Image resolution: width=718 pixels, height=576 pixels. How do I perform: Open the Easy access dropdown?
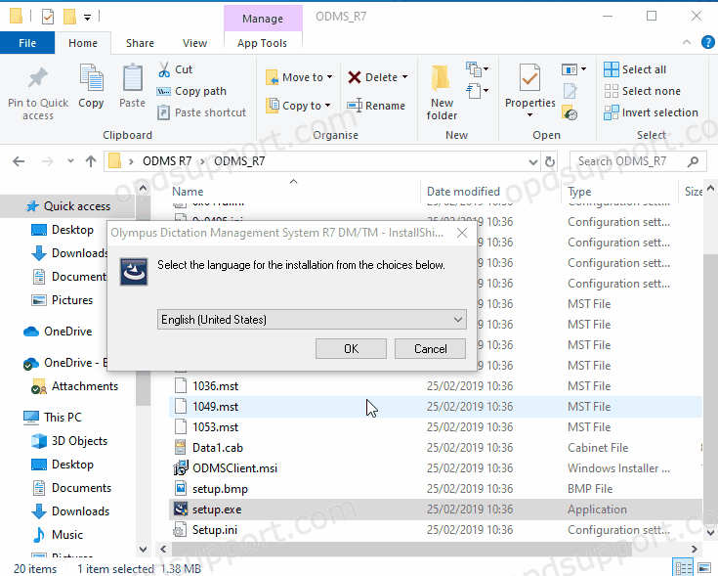pos(478,91)
